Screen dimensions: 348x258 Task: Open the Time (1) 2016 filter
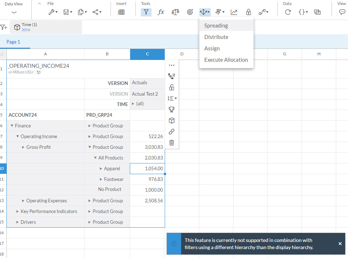click(46, 27)
